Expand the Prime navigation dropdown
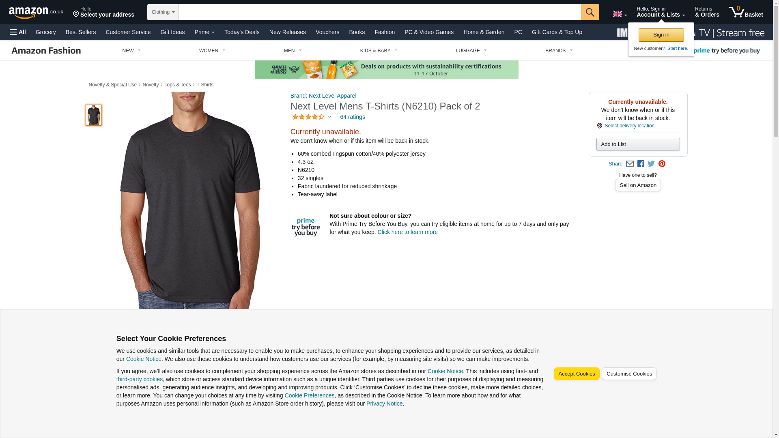 point(204,32)
